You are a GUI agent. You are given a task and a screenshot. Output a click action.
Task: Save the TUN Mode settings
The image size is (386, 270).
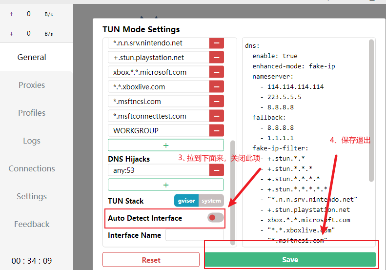tap(290, 260)
